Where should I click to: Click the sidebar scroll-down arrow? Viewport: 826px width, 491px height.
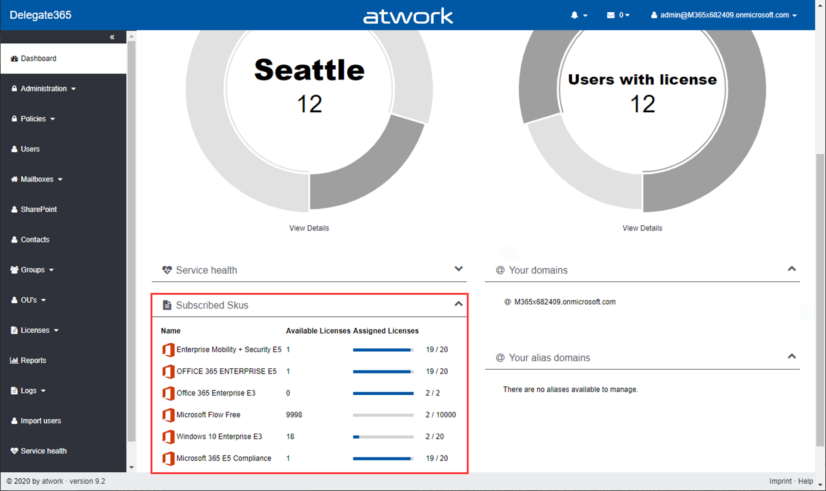pos(132,467)
